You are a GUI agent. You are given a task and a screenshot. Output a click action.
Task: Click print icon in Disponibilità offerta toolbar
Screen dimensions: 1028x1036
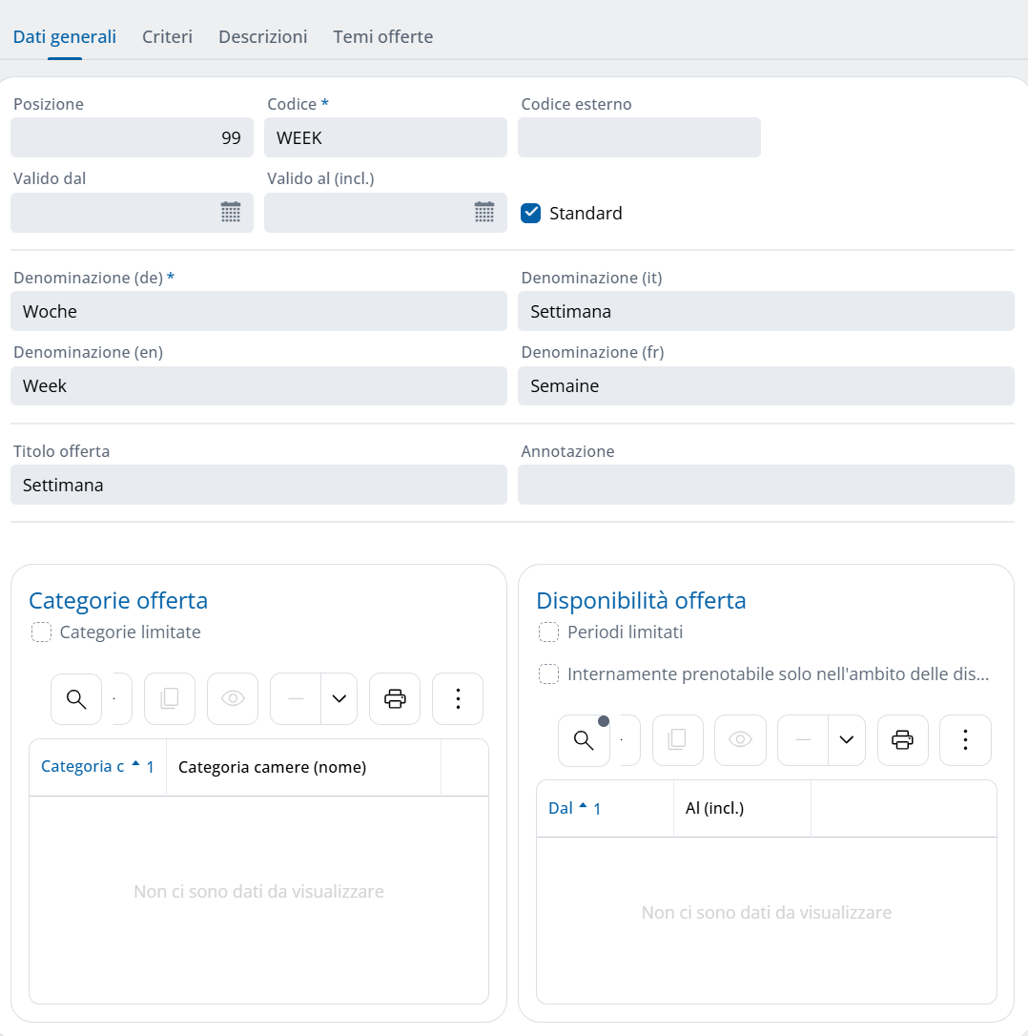pyautogui.click(x=902, y=739)
